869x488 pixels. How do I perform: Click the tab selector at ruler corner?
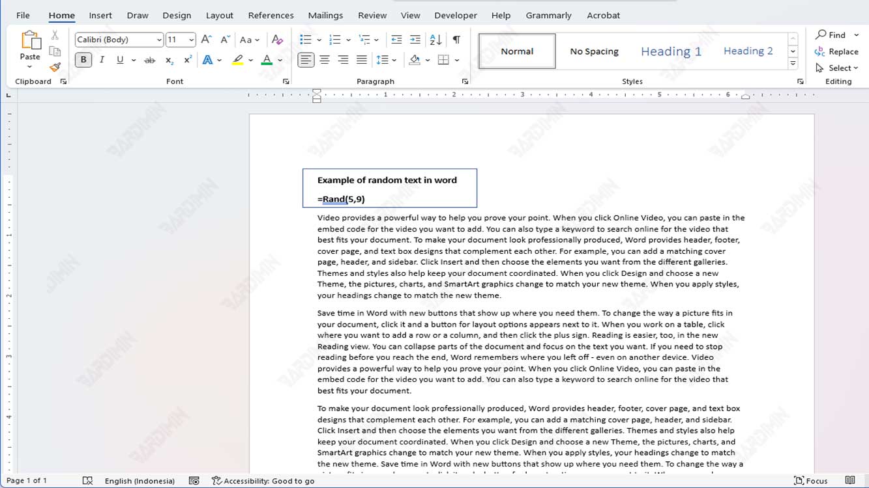[x=8, y=95]
